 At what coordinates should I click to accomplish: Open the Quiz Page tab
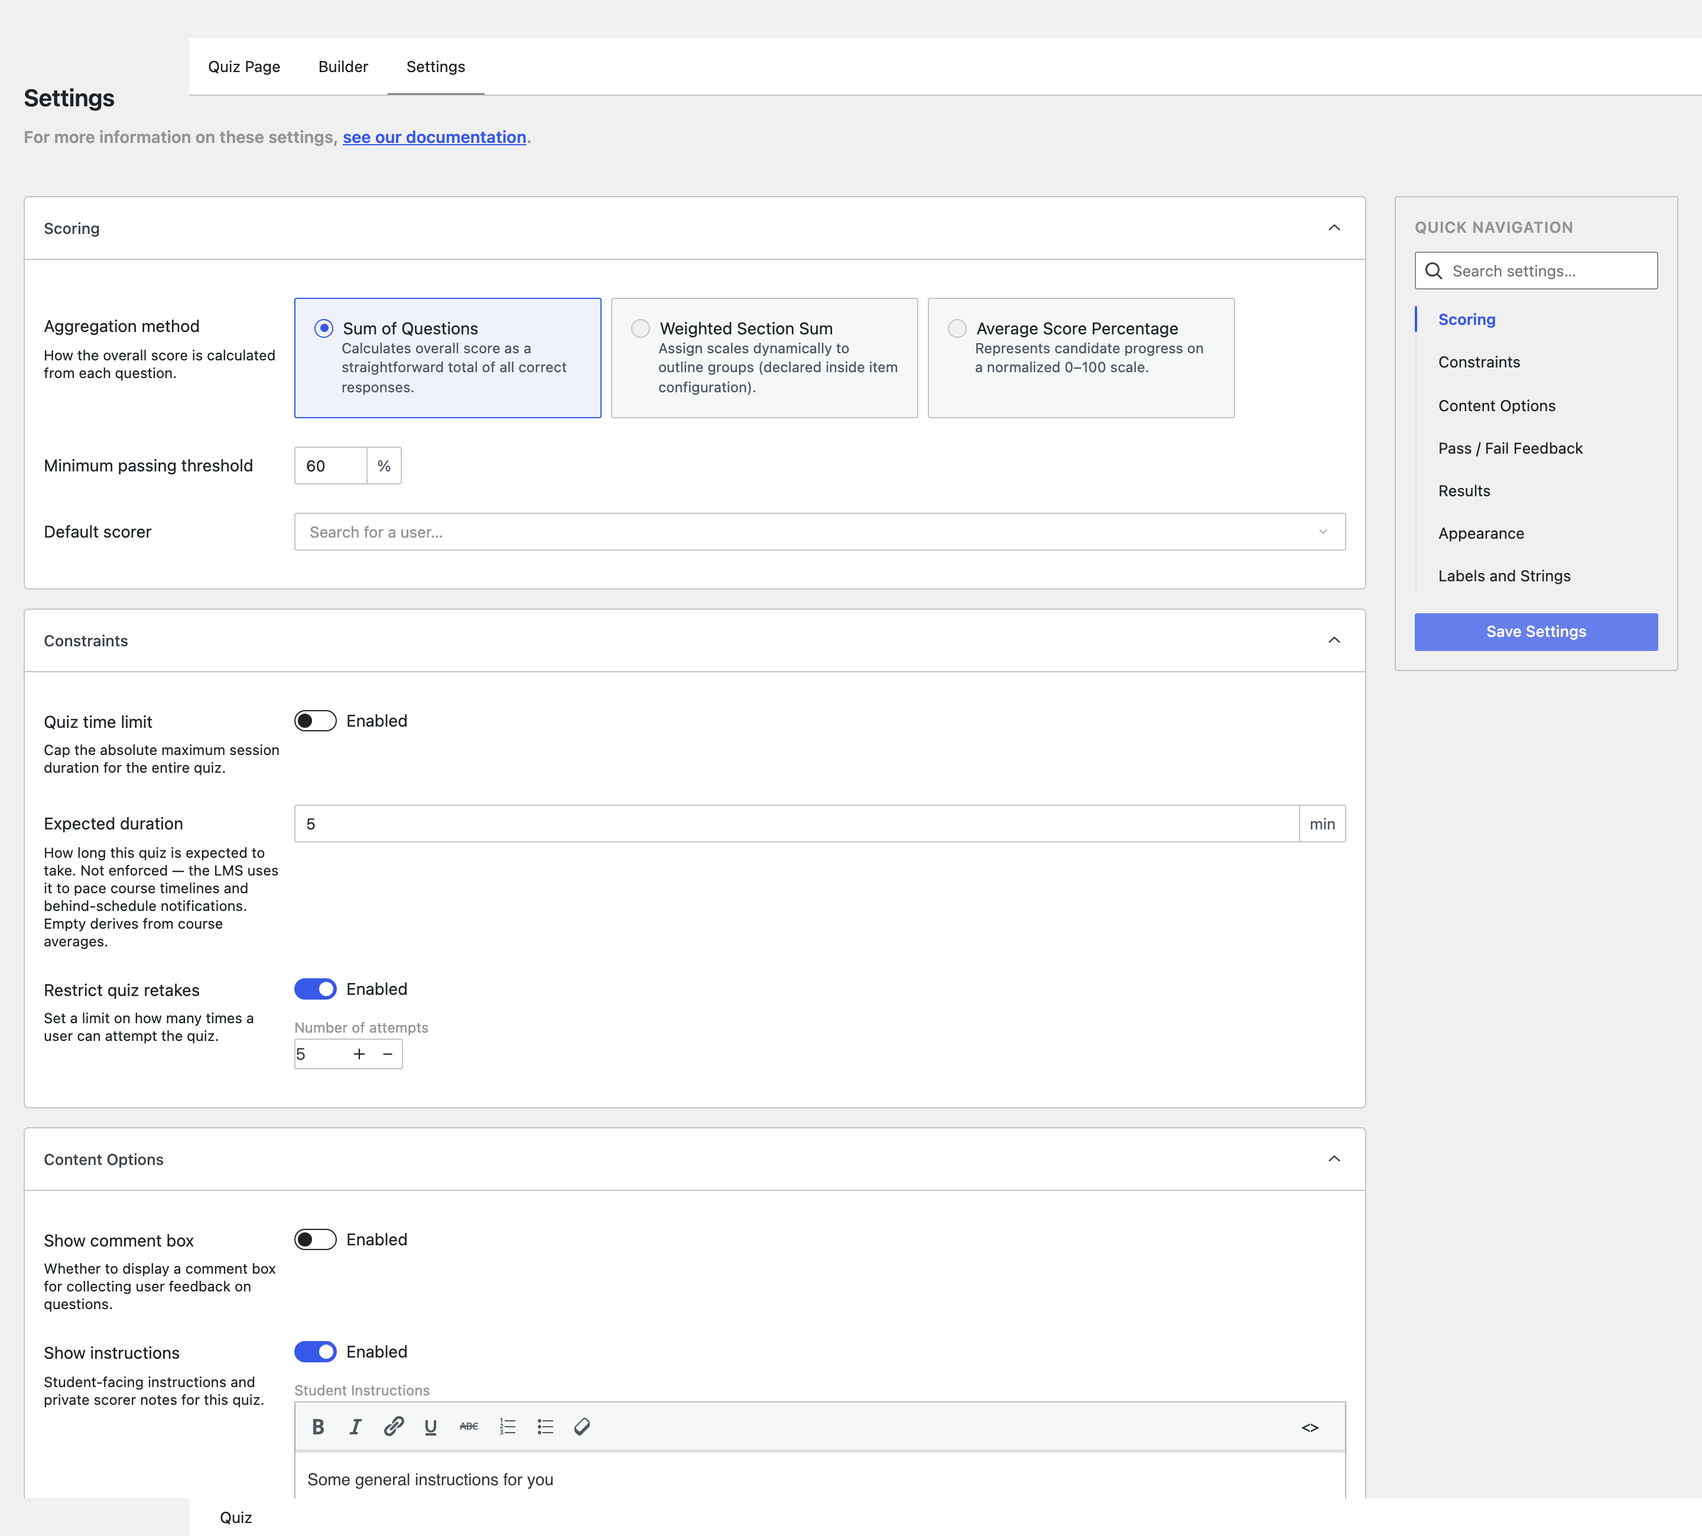click(244, 67)
